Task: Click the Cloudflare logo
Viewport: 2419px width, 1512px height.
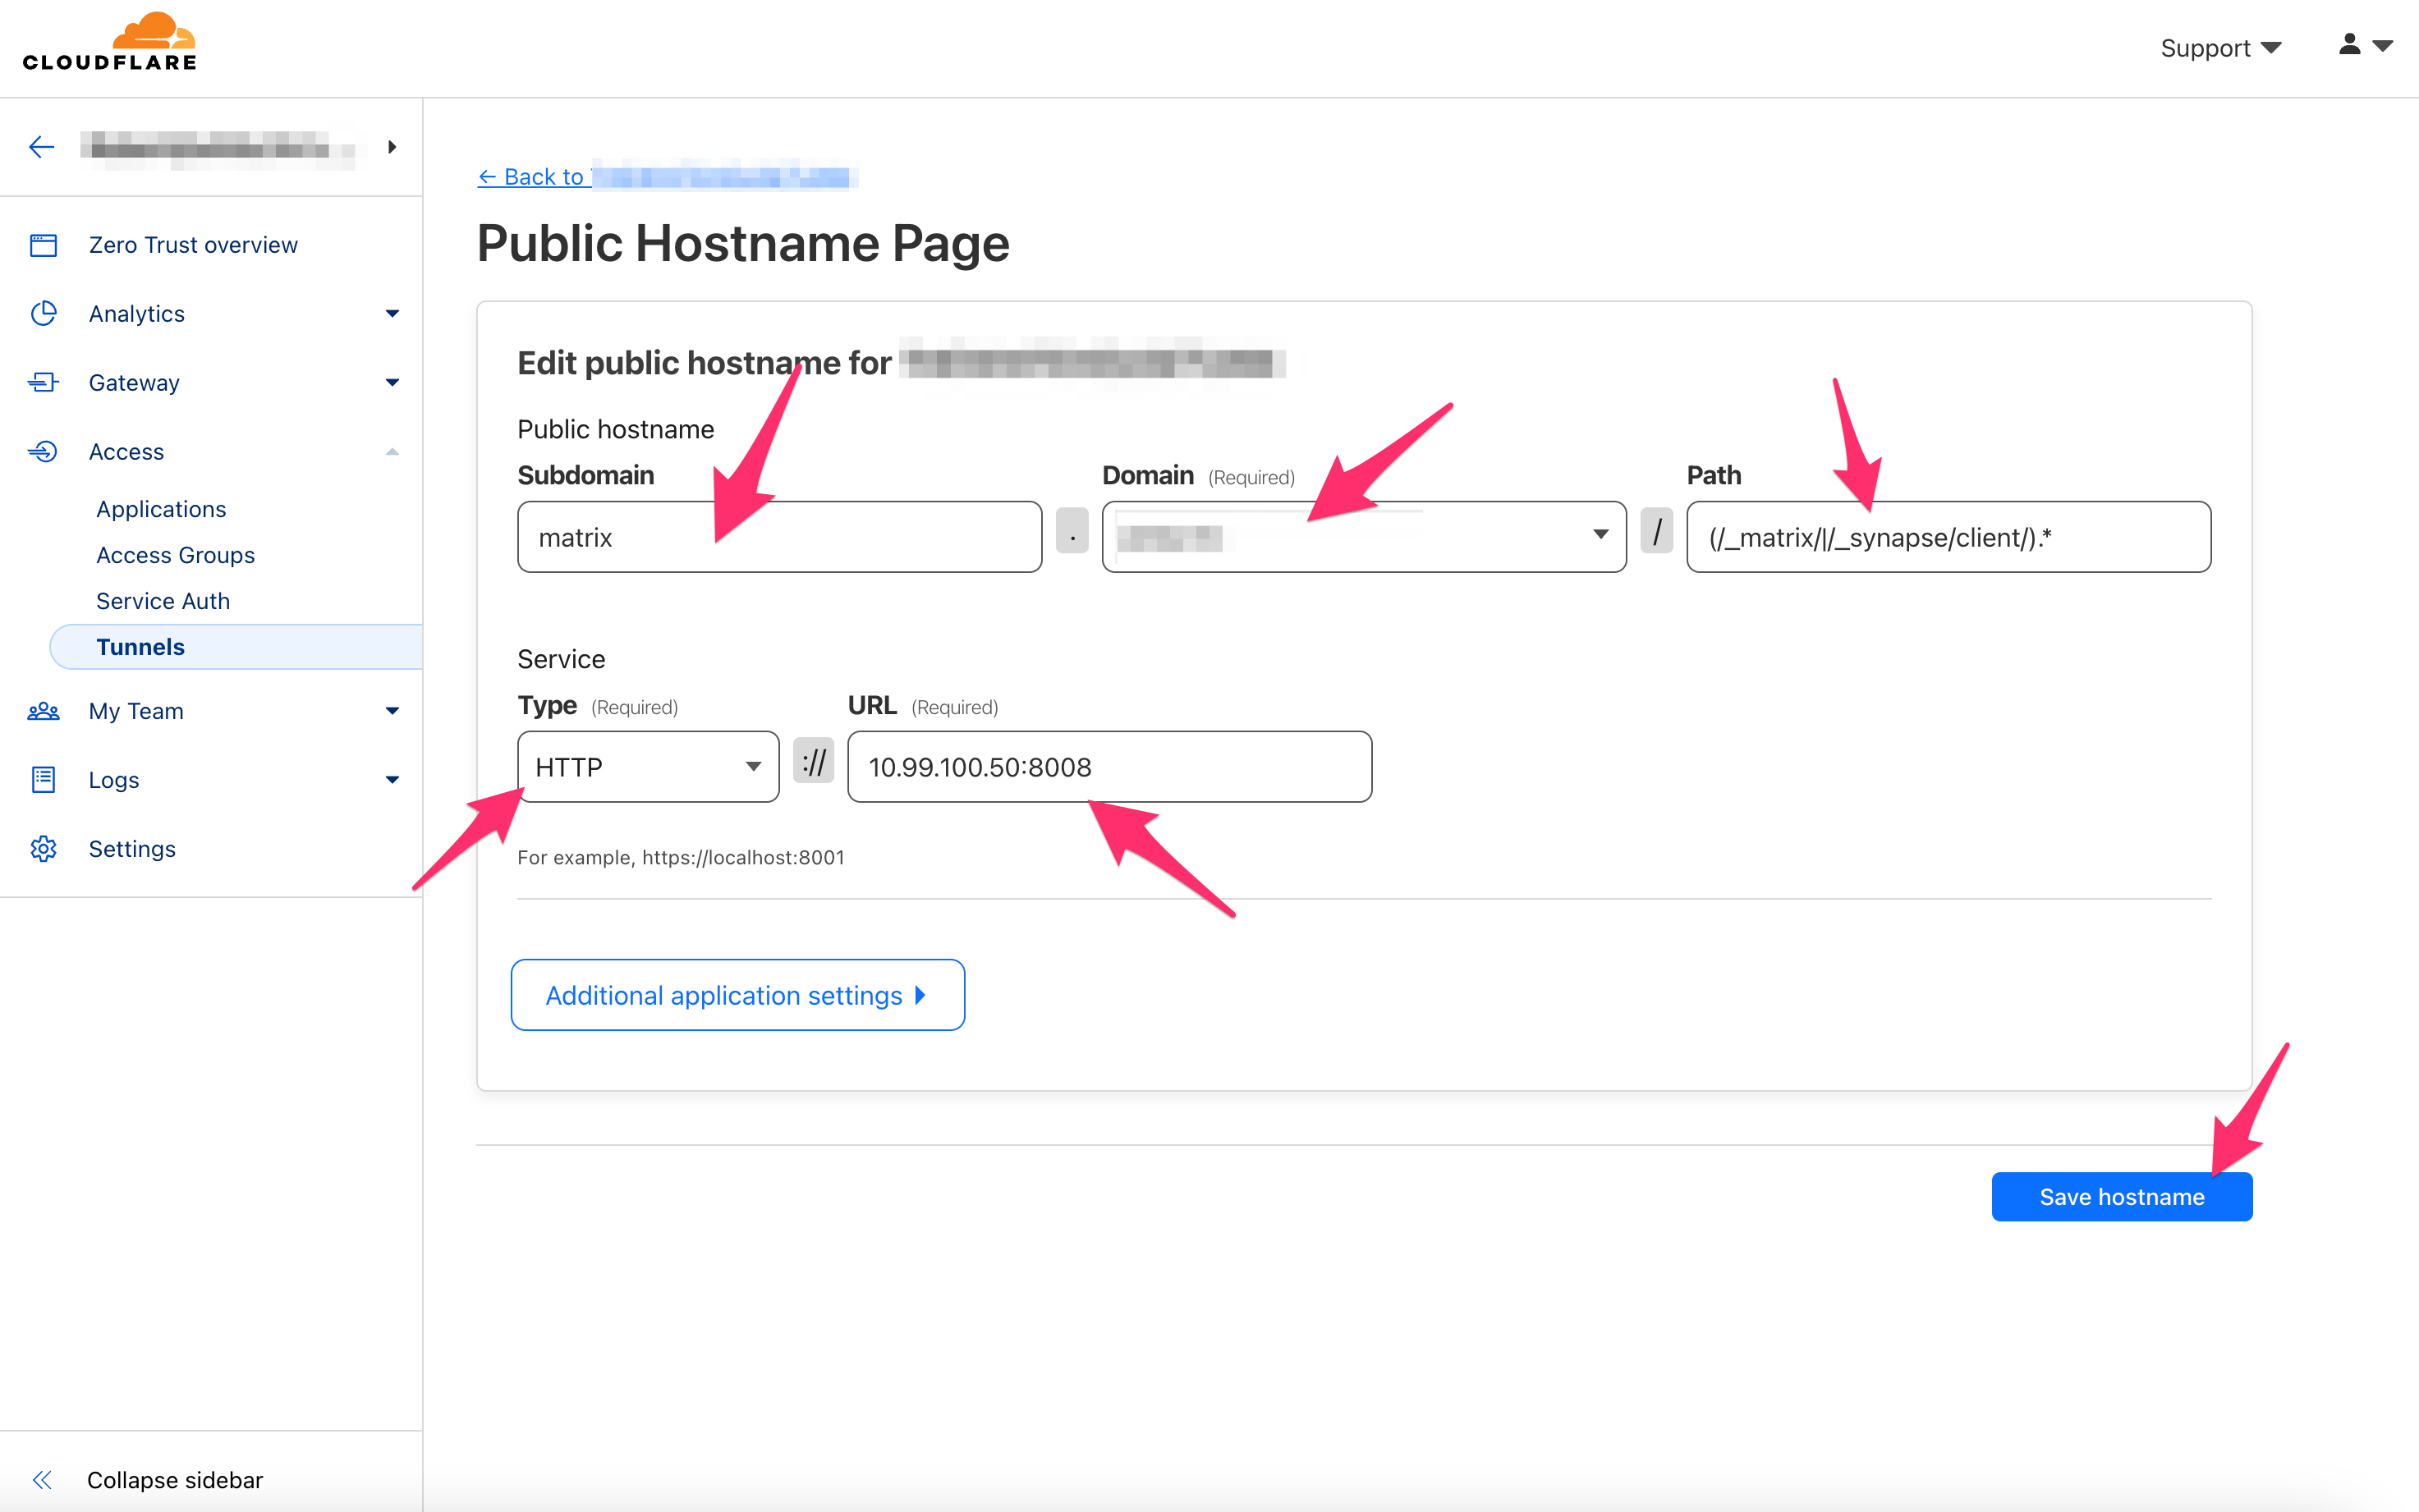Action: click(110, 42)
